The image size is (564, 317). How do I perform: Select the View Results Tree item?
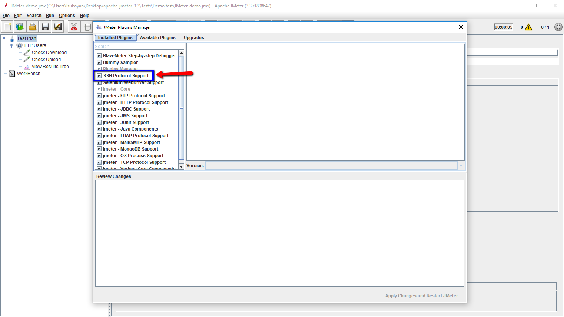point(50,67)
